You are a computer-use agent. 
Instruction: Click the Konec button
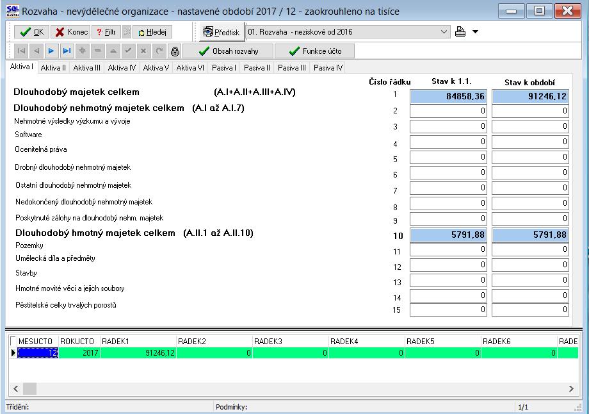[x=70, y=32]
